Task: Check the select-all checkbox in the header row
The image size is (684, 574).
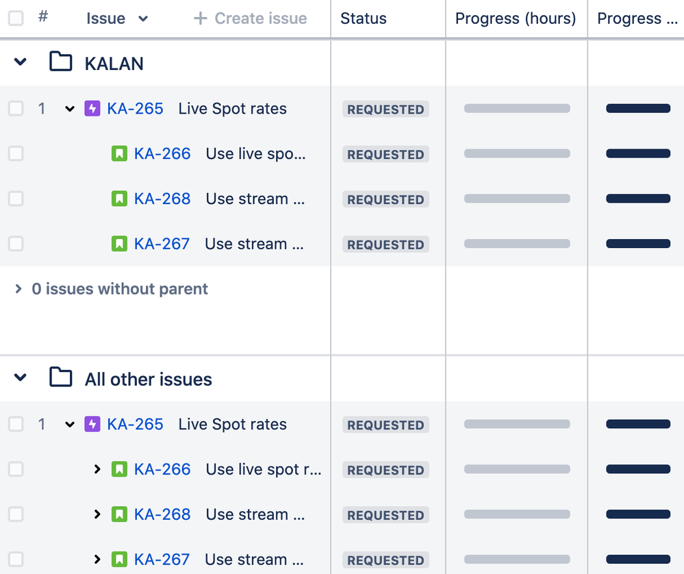Action: click(x=16, y=18)
